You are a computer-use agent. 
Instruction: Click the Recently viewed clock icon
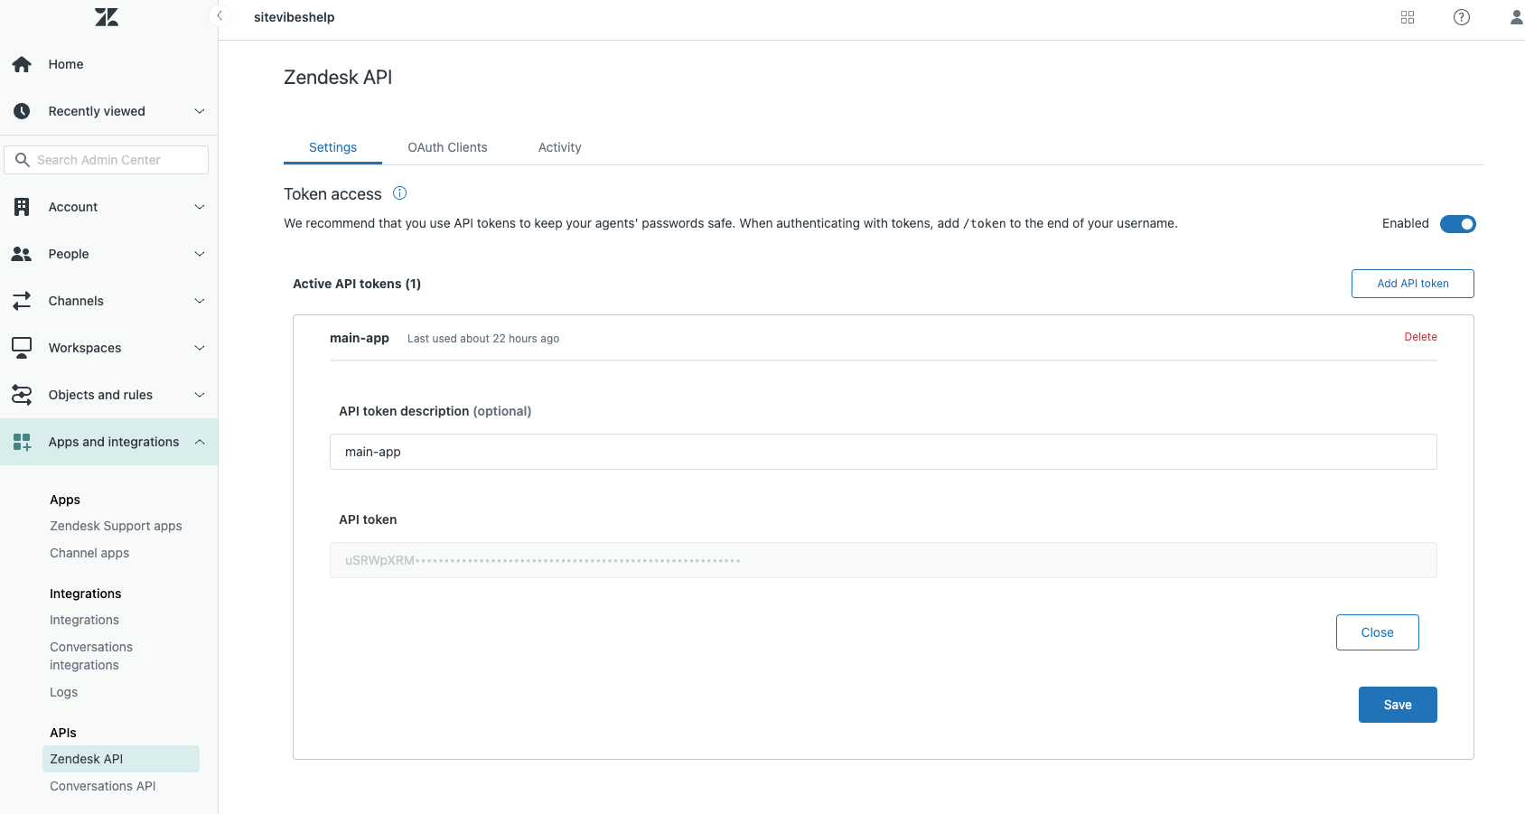pyautogui.click(x=22, y=111)
